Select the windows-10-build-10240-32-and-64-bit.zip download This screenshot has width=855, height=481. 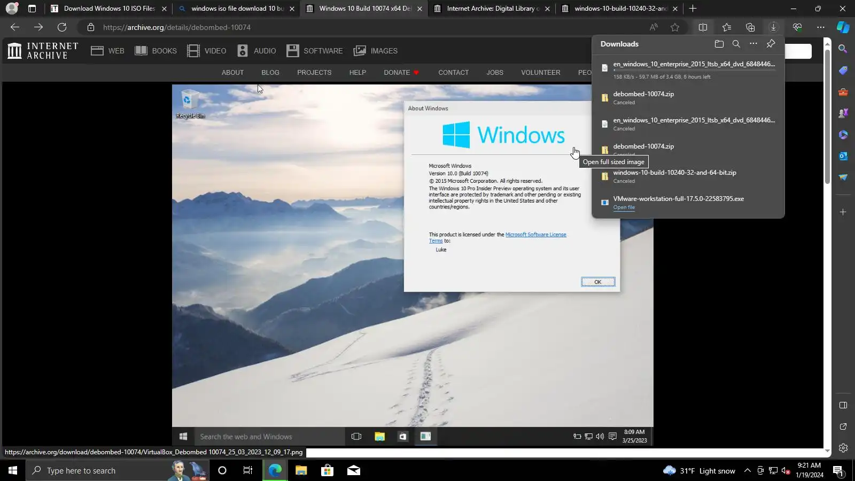tap(688, 176)
